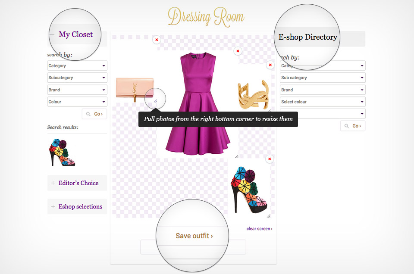Click the clear screen link
Screen dimensions: 414x274
pyautogui.click(x=259, y=228)
